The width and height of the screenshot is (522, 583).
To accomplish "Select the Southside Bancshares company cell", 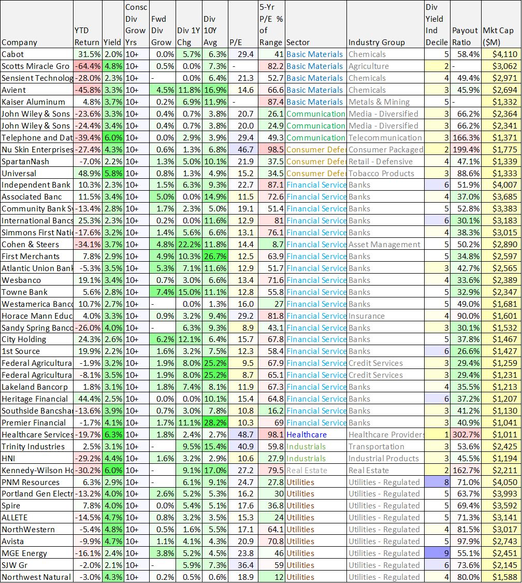I will tap(37, 410).
